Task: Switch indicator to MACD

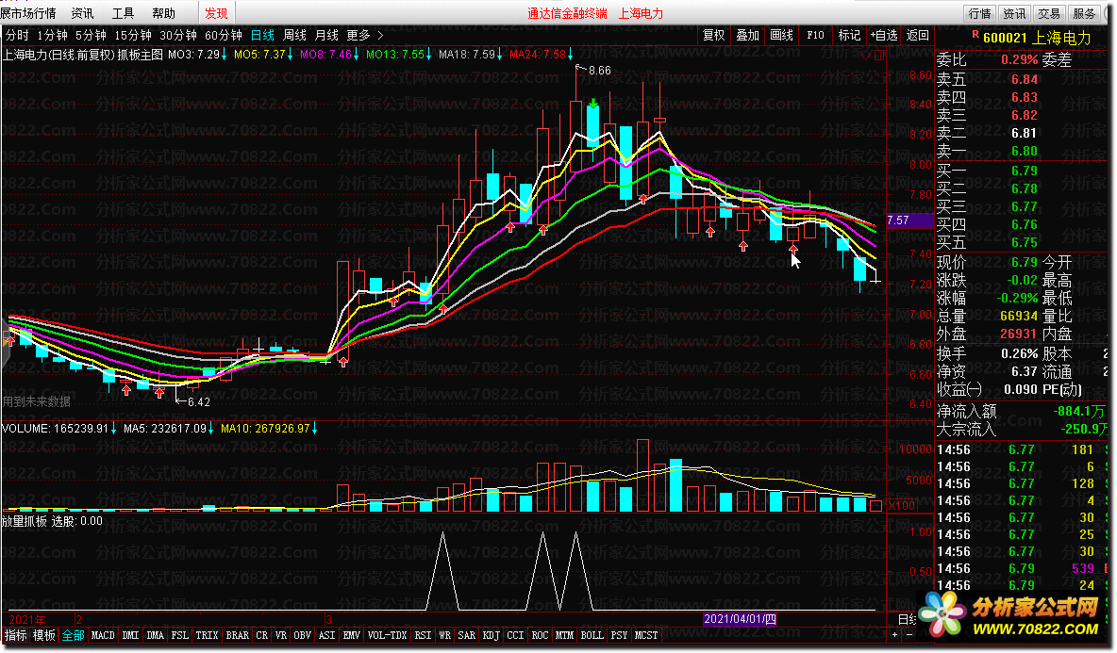Action: click(103, 635)
